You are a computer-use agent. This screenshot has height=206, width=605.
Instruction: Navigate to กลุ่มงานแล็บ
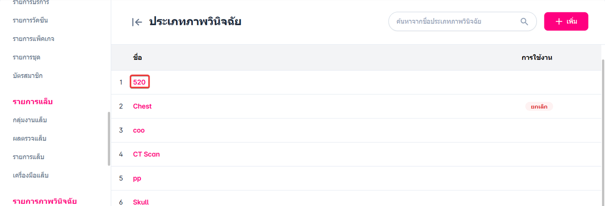(x=30, y=120)
